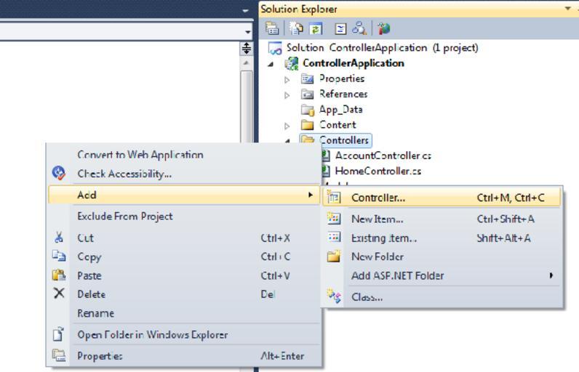Select Class... in the Add submenu
The width and height of the screenshot is (579, 372).
pos(367,296)
